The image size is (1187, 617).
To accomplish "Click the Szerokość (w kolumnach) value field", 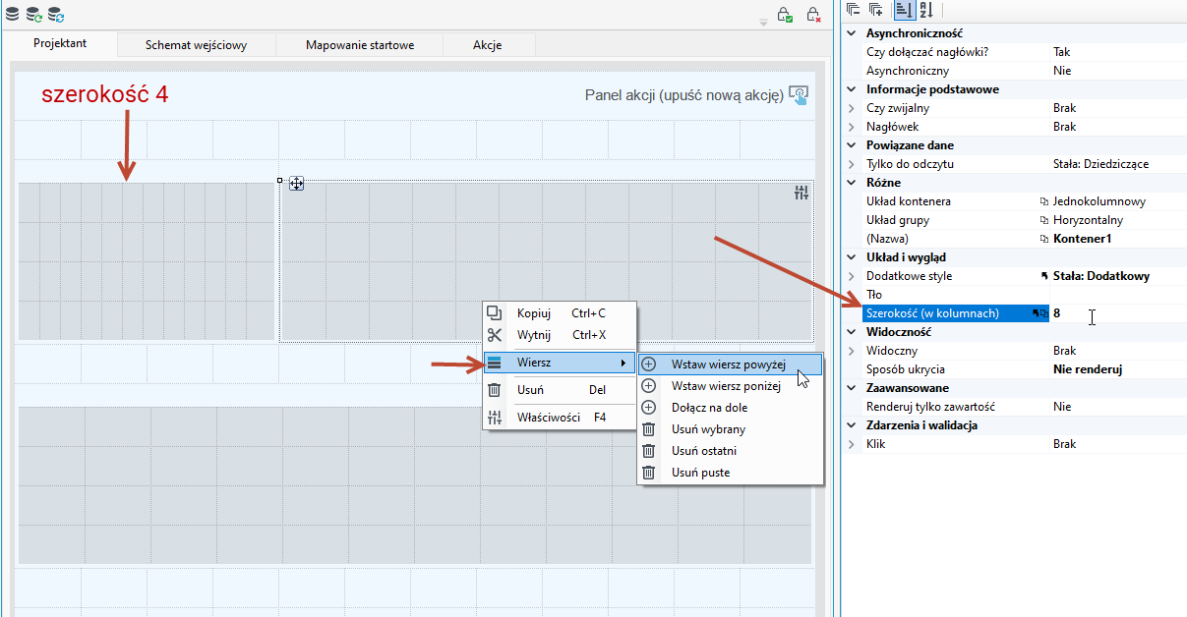I will pyautogui.click(x=1118, y=313).
